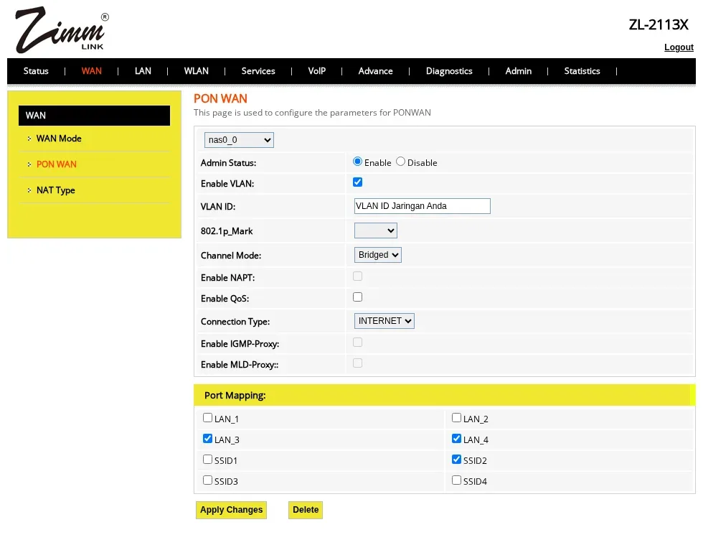Image resolution: width=703 pixels, height=540 pixels.
Task: Uncheck the LAN_3 port mapping box
Action: (x=207, y=439)
